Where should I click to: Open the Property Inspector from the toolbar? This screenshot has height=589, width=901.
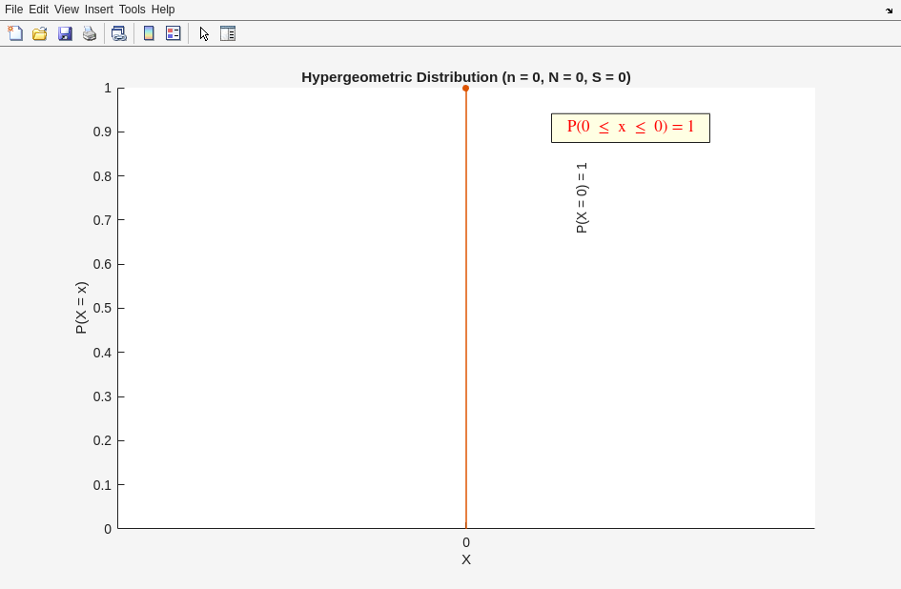(228, 33)
